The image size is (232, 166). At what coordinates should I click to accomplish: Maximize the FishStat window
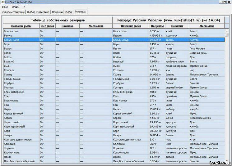[x=225, y=2]
